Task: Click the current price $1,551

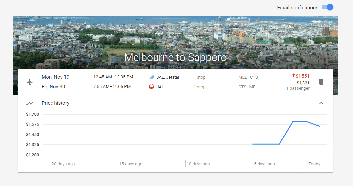Action: point(302,76)
